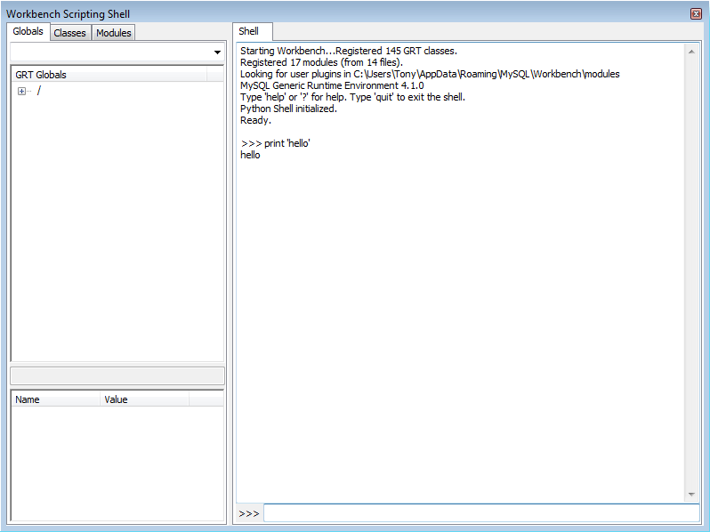Open the Classes tab
Screen dimensions: 710x532
69,33
